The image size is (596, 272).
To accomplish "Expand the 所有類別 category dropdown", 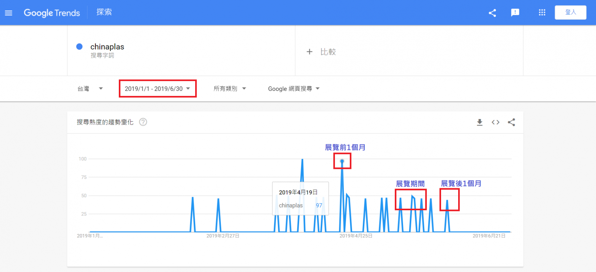I will coord(230,89).
